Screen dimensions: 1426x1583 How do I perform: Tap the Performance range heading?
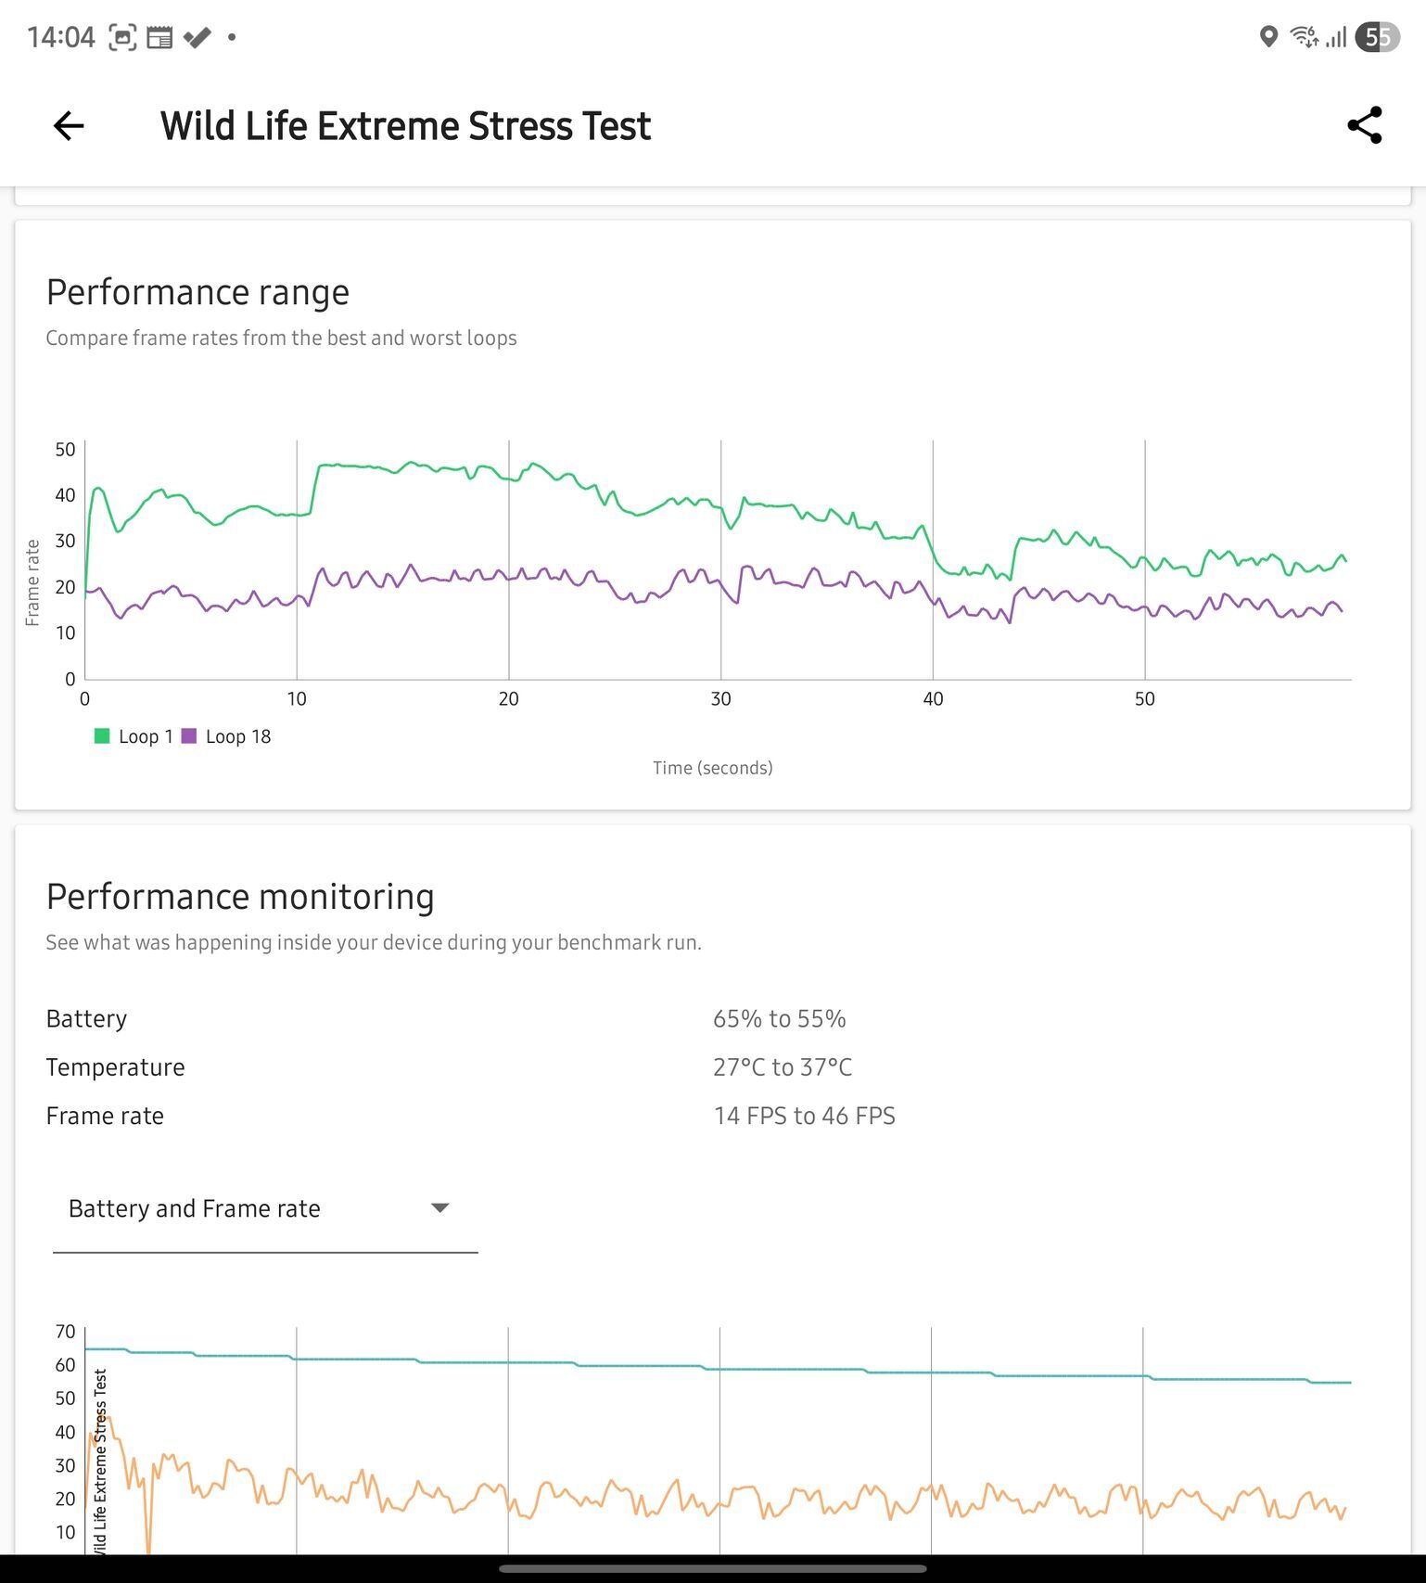(197, 292)
